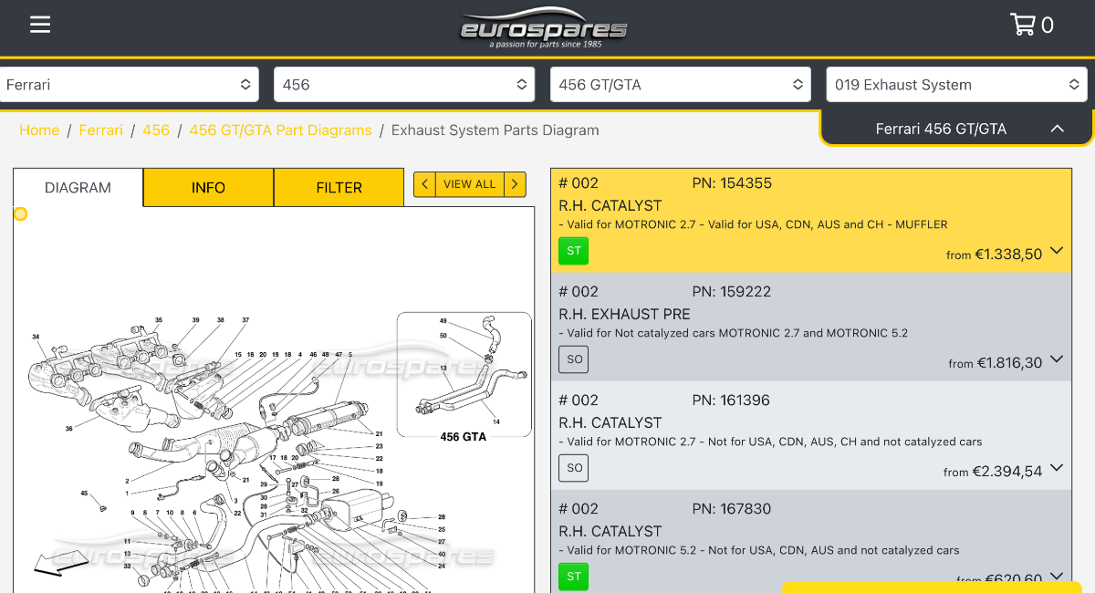Screen dimensions: 1095x593
Task: Open the 019 Exhaust System dropdown
Action: click(x=956, y=85)
